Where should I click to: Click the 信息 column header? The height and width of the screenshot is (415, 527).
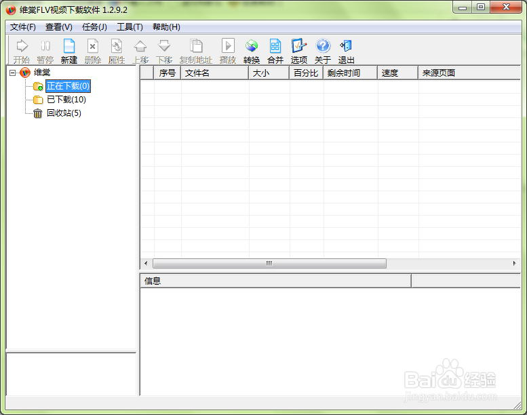coord(275,281)
